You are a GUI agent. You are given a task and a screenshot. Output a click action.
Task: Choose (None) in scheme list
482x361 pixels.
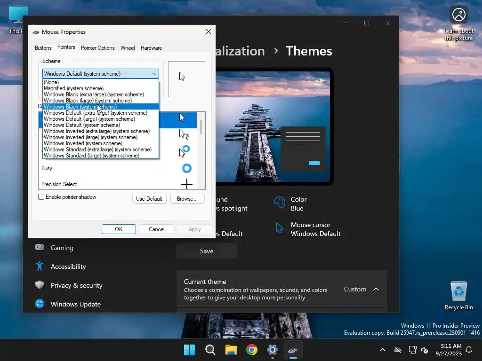(101, 82)
